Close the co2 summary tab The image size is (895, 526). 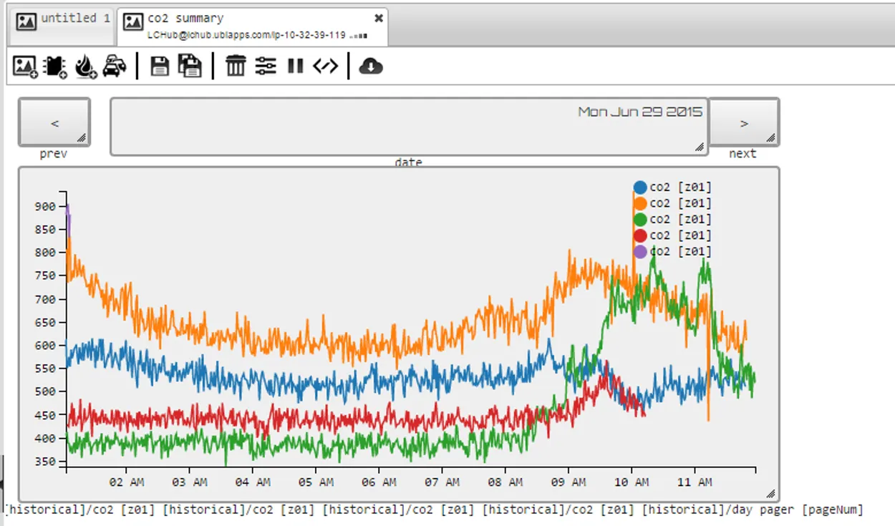coord(379,18)
